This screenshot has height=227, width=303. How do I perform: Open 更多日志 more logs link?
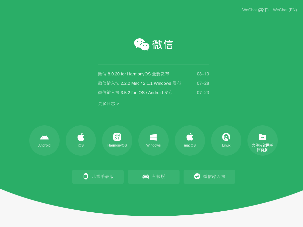(108, 104)
